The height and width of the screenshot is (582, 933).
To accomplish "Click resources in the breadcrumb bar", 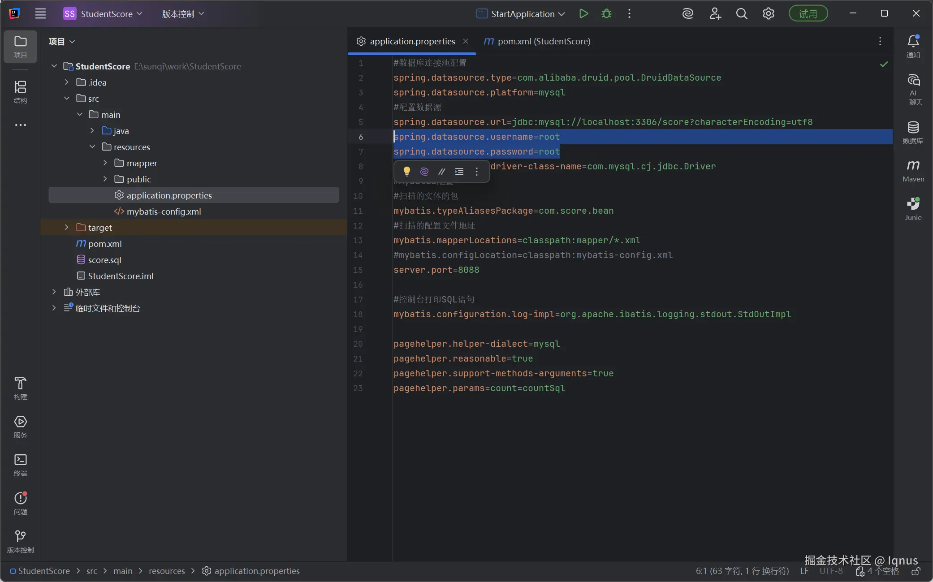I will pos(167,571).
